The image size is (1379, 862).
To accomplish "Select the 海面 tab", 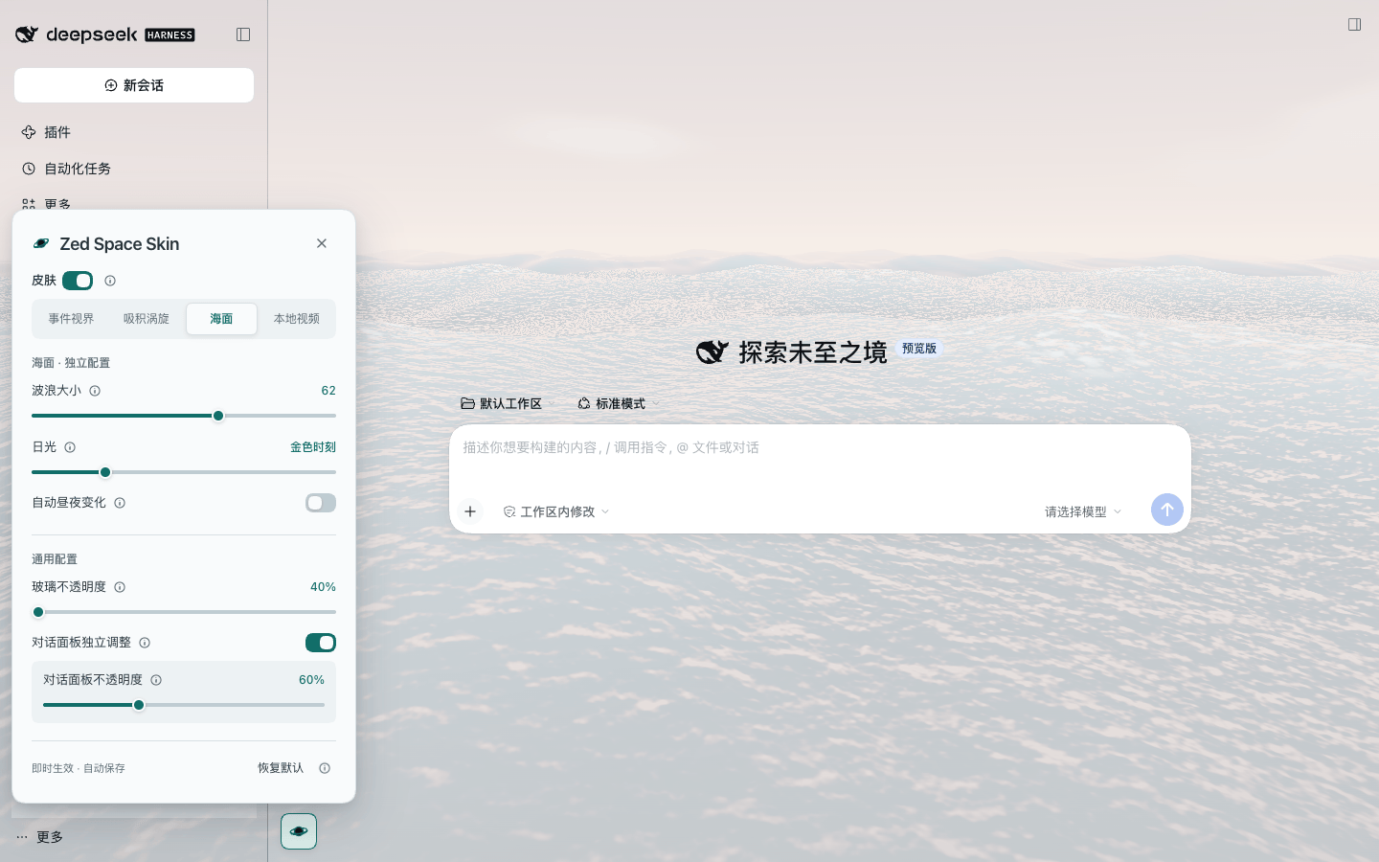I will 221,319.
